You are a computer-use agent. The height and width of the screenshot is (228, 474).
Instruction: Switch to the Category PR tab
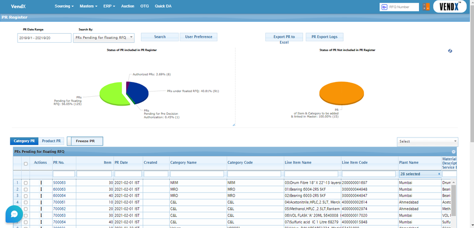coord(24,141)
